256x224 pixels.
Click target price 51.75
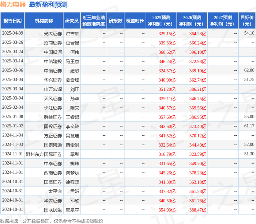(x=249, y=80)
